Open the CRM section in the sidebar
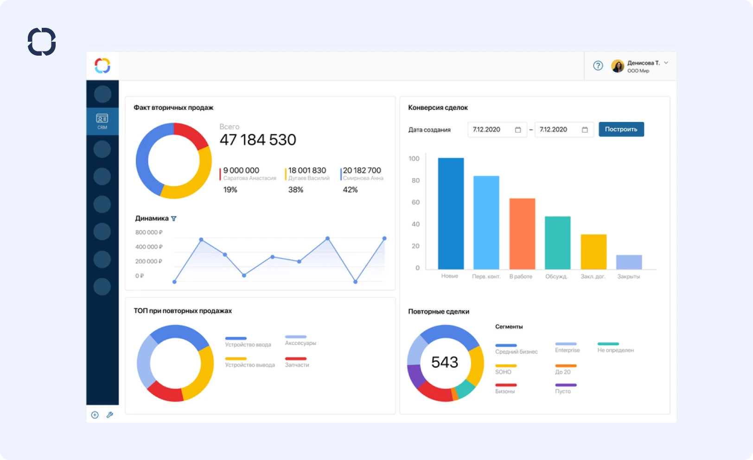Image resolution: width=753 pixels, height=460 pixels. pyautogui.click(x=102, y=121)
